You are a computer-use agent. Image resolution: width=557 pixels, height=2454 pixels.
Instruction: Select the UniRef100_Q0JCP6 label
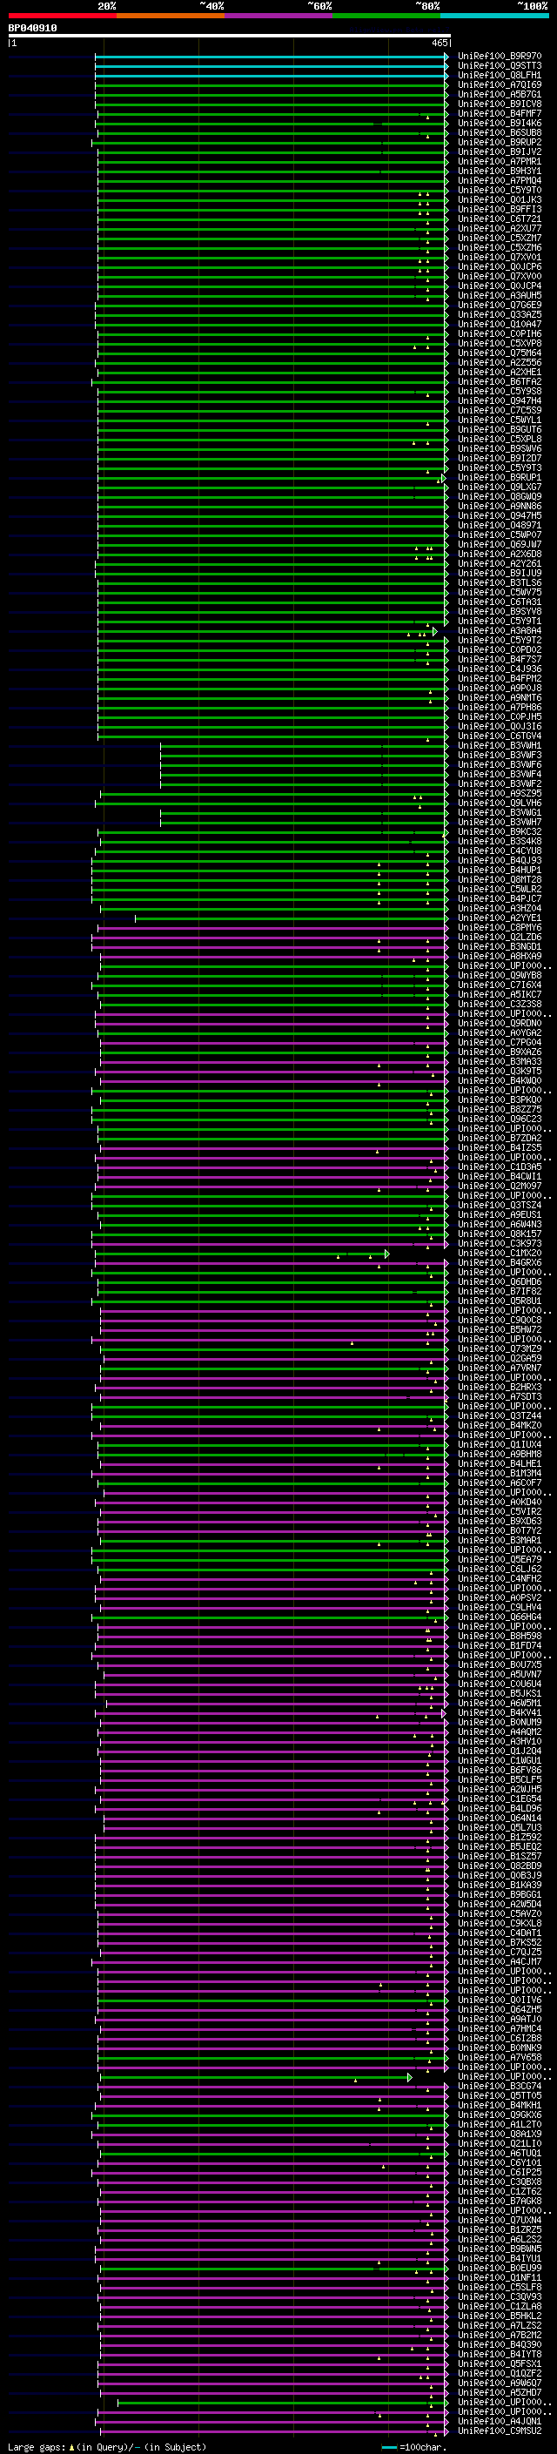pyautogui.click(x=500, y=266)
